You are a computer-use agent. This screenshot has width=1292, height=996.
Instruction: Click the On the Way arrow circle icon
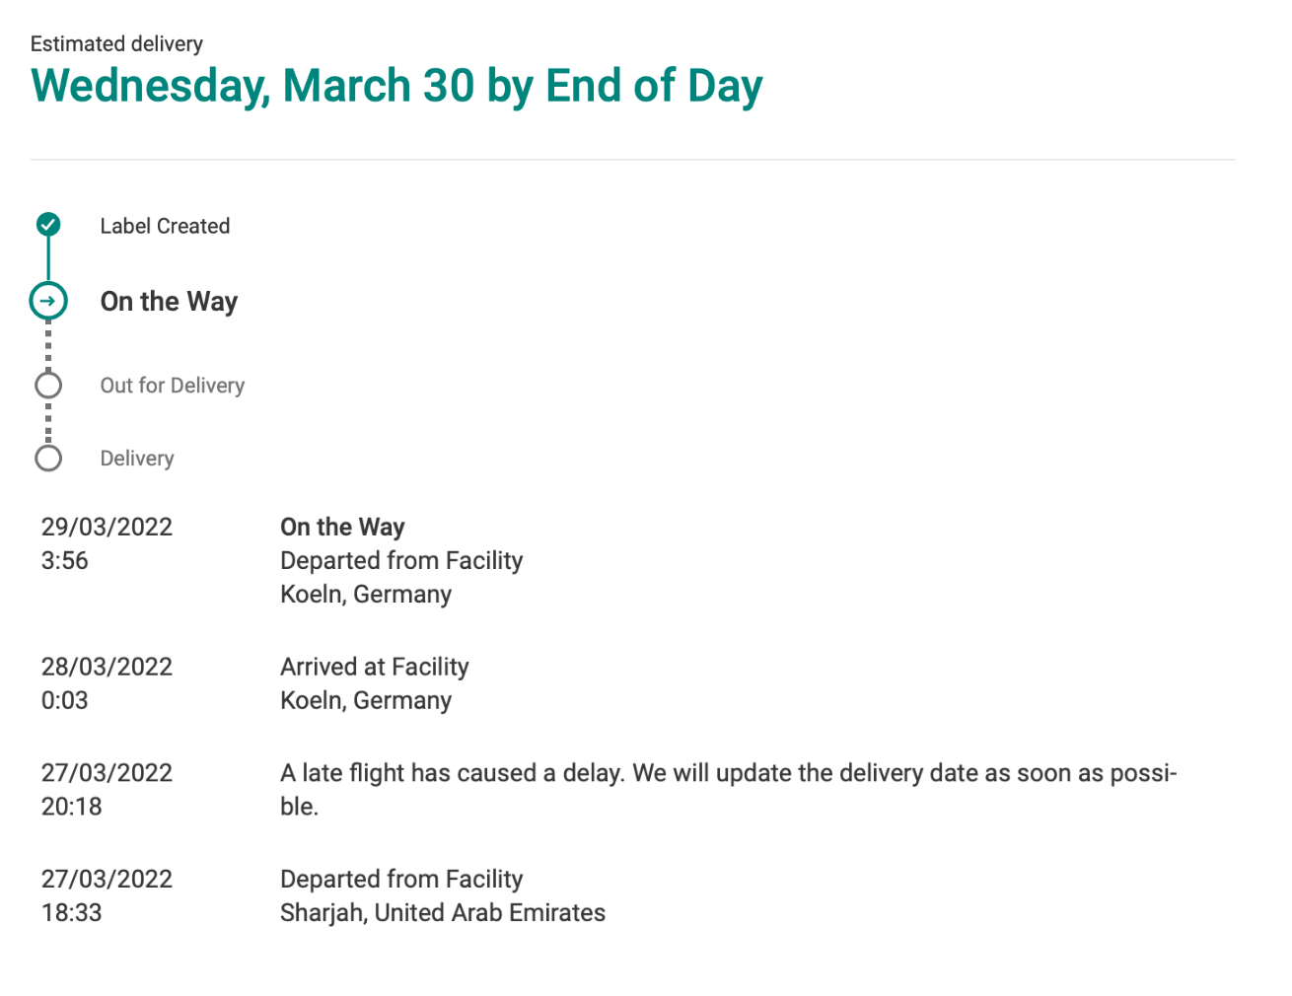point(48,301)
